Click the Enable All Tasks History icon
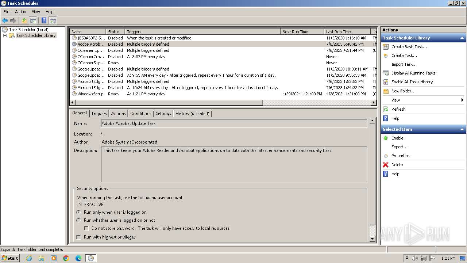This screenshot has width=467, height=263. 386,82
